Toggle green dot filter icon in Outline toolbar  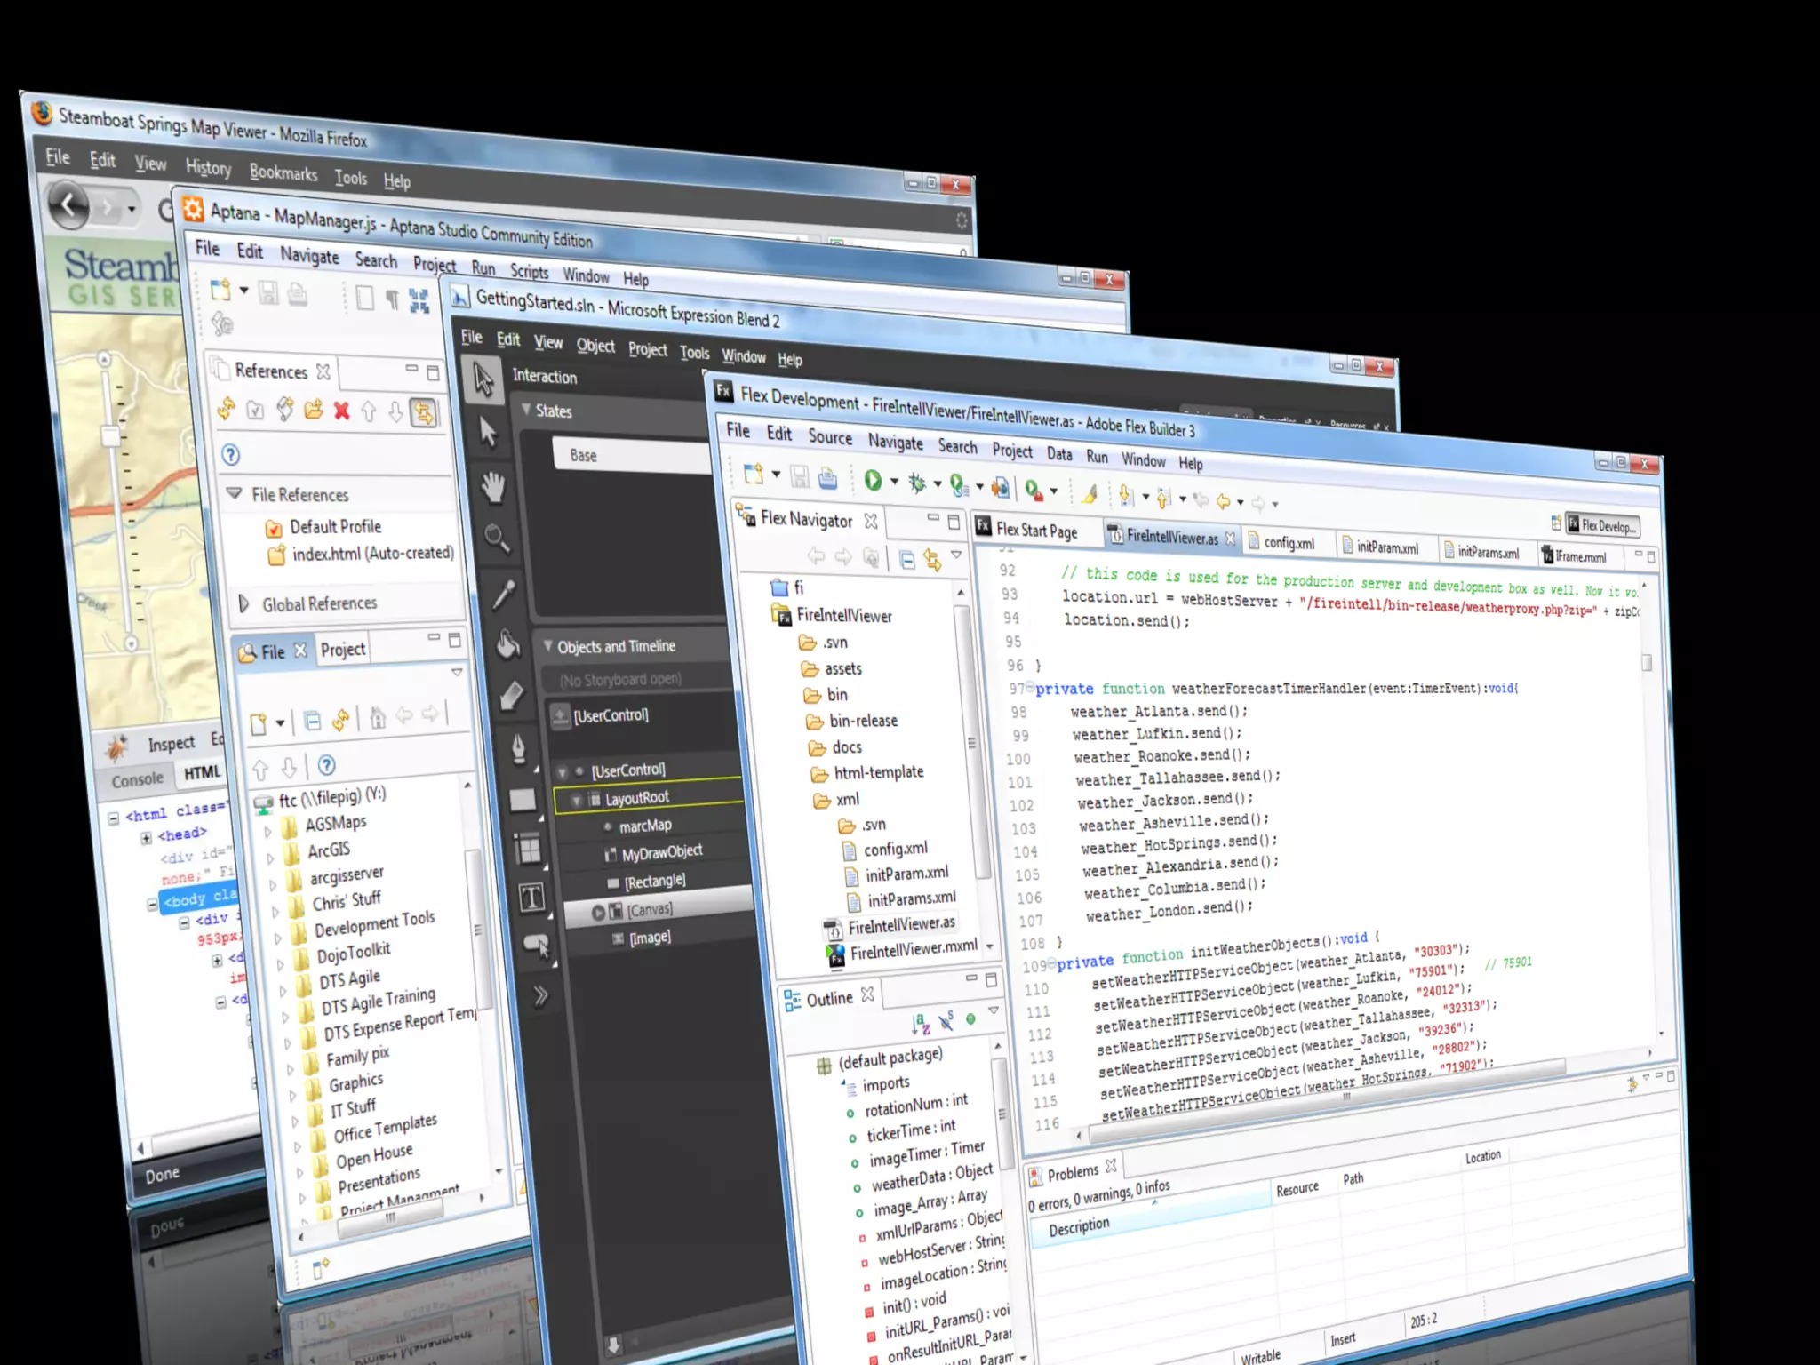(x=970, y=1019)
